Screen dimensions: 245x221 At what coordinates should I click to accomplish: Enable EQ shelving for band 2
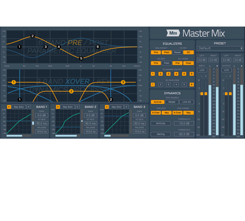click(x=160, y=84)
